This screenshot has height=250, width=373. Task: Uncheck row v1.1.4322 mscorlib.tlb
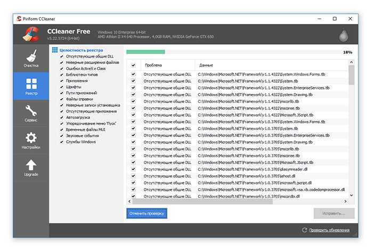click(x=133, y=101)
